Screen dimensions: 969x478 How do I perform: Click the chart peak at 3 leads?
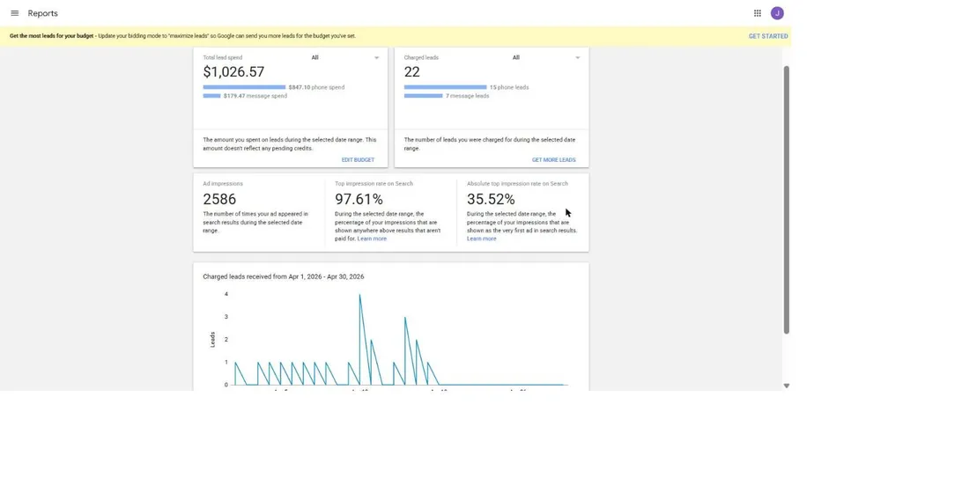(x=405, y=318)
